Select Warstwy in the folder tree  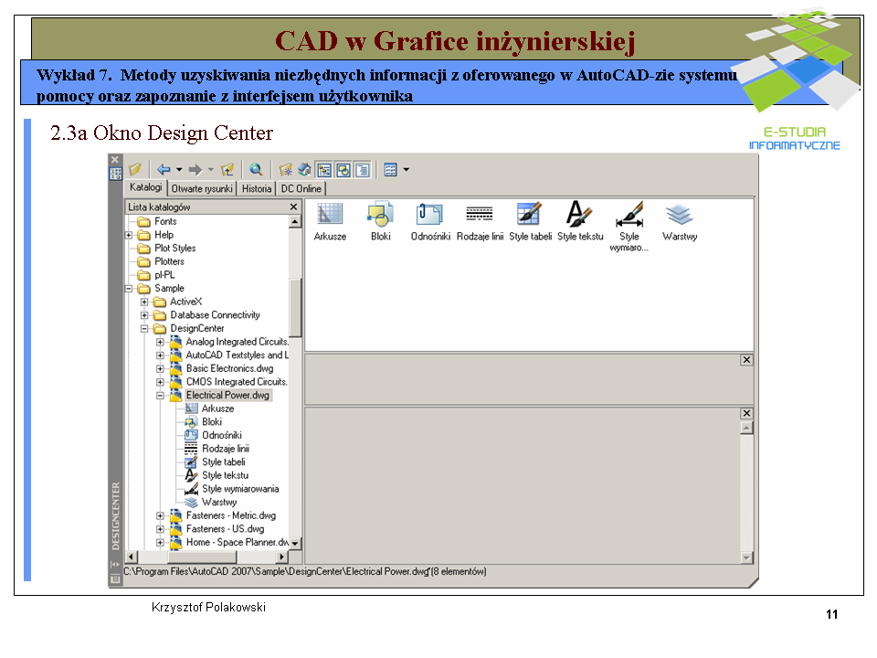pyautogui.click(x=211, y=503)
